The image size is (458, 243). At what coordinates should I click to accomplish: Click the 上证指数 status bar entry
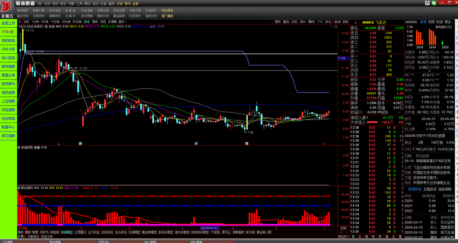pos(8,241)
